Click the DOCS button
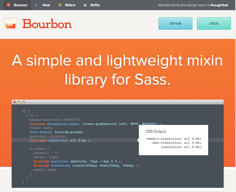This screenshot has width=236, height=192. [214, 23]
